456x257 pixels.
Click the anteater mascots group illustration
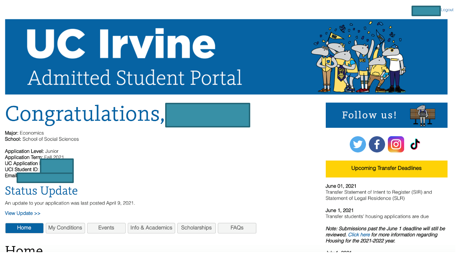click(x=359, y=57)
